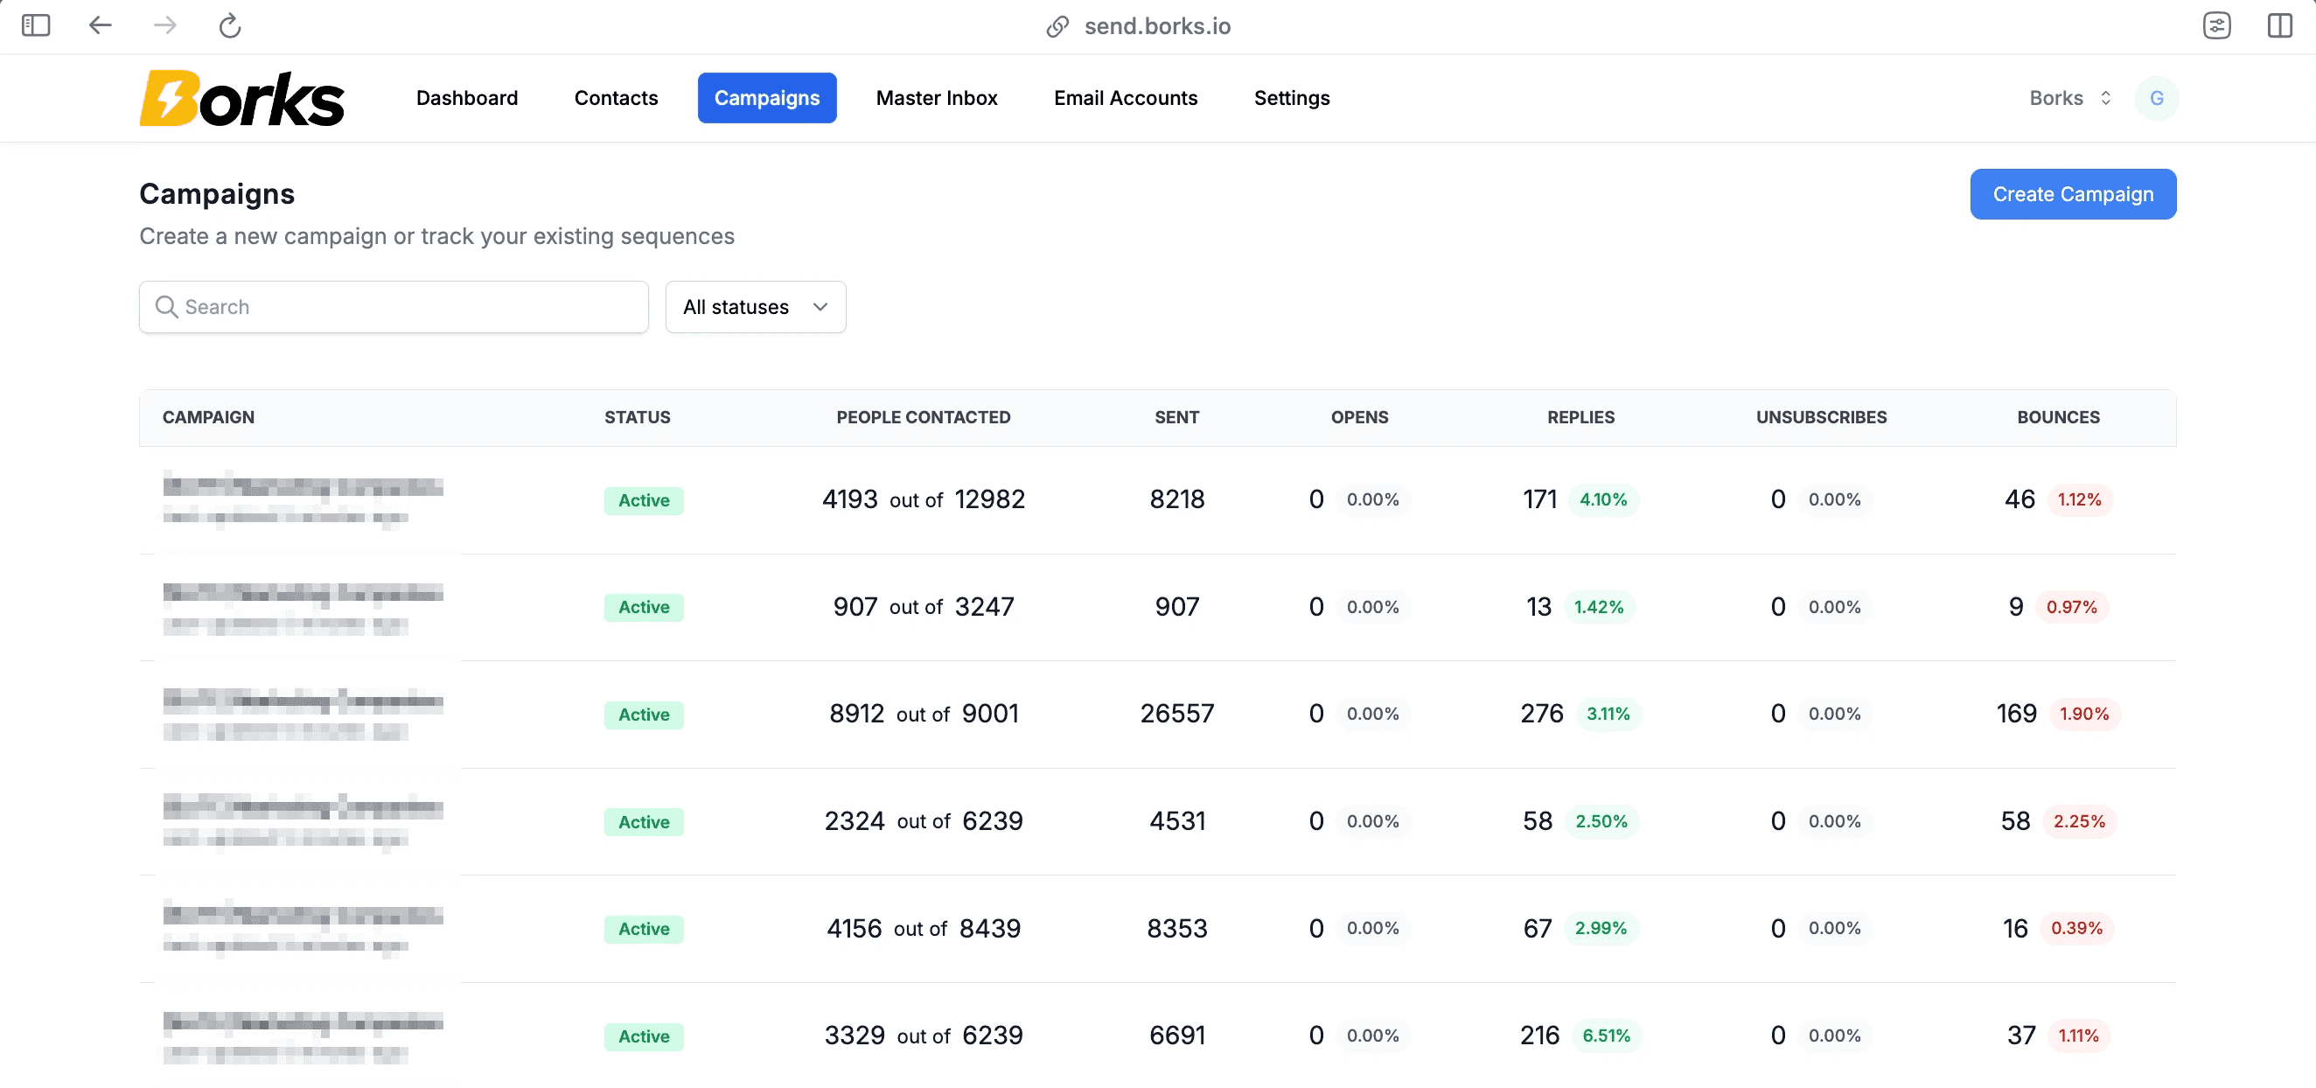Click the Create Campaign button
This screenshot has height=1088, width=2316.
[x=2072, y=194]
